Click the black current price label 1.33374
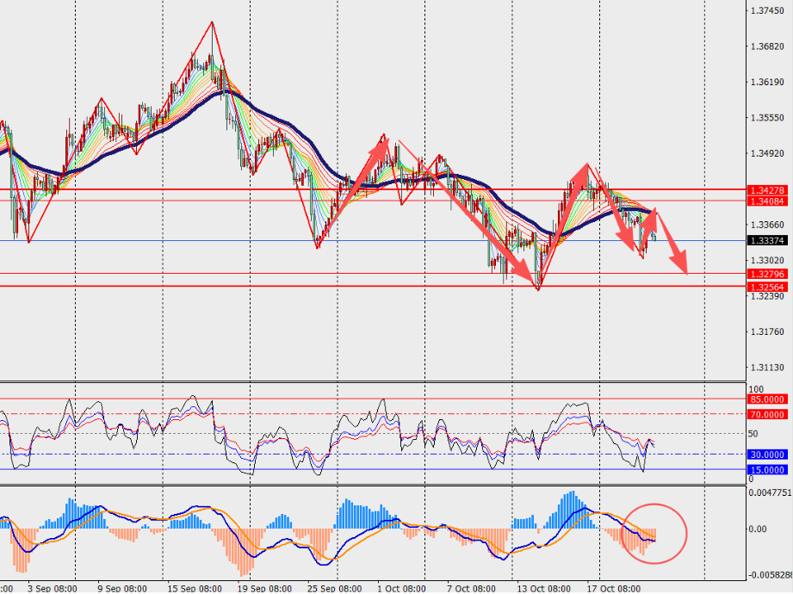This screenshot has width=793, height=594. tap(766, 241)
